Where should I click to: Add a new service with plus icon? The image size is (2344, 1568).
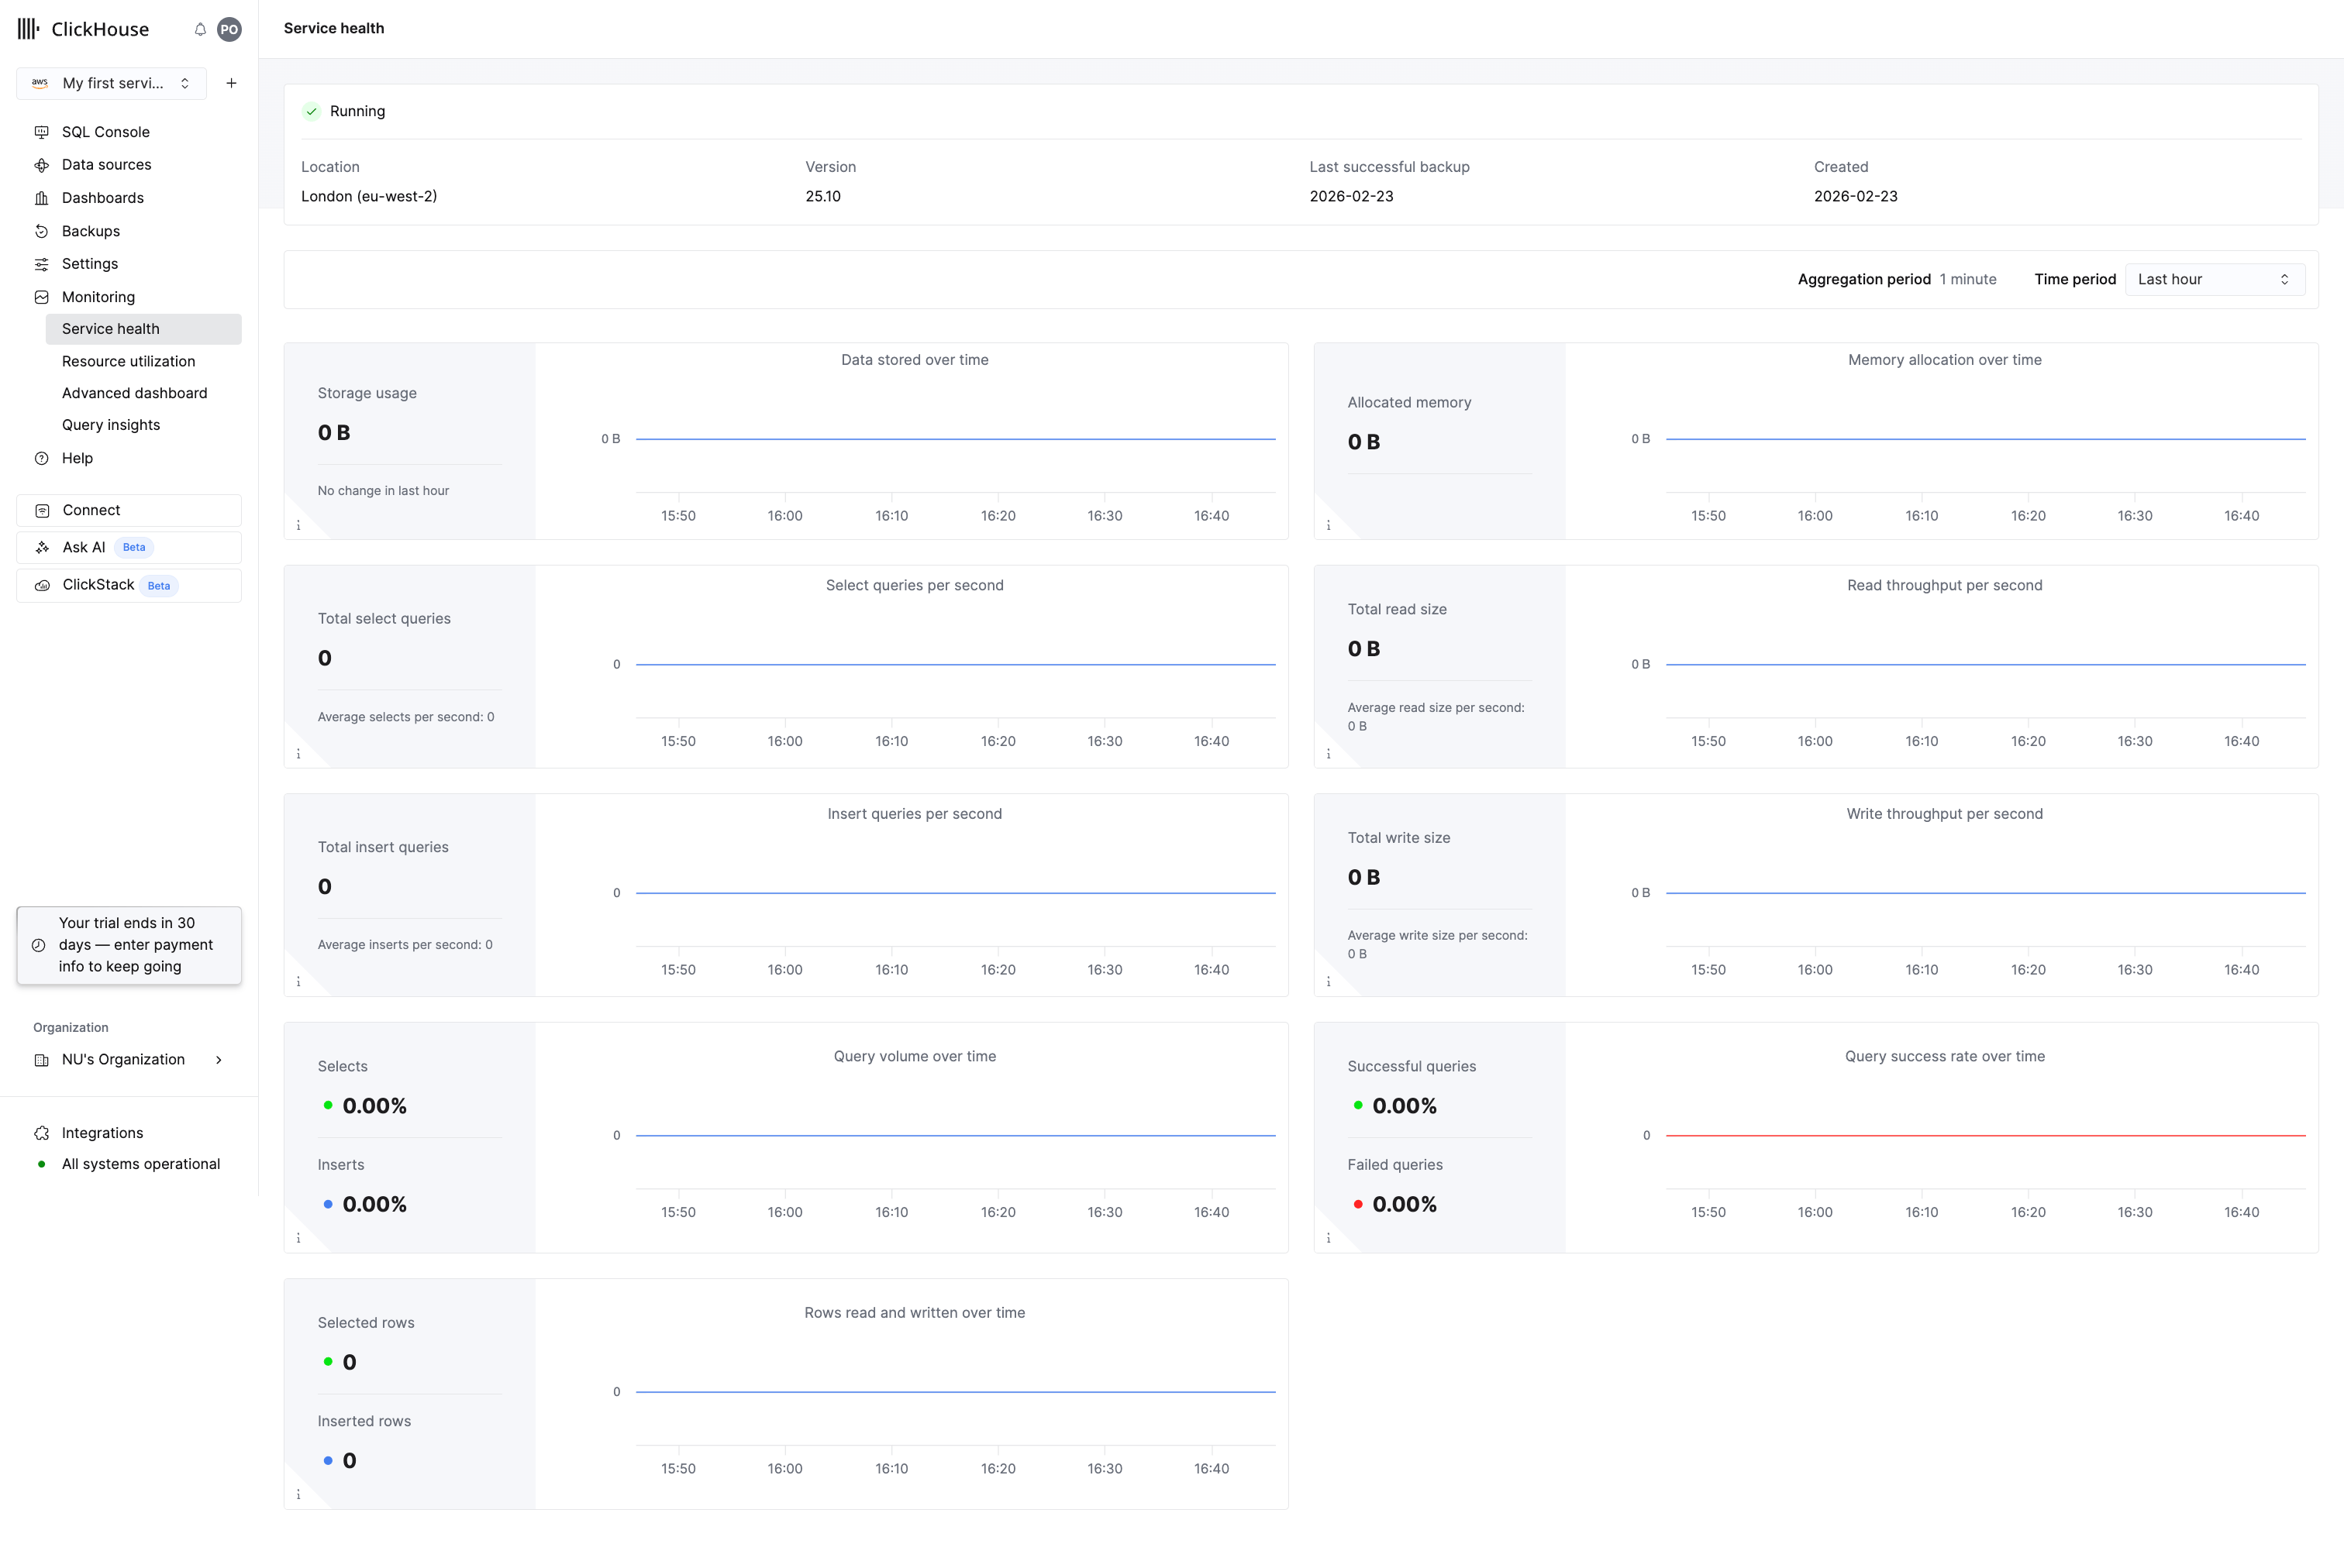(231, 83)
